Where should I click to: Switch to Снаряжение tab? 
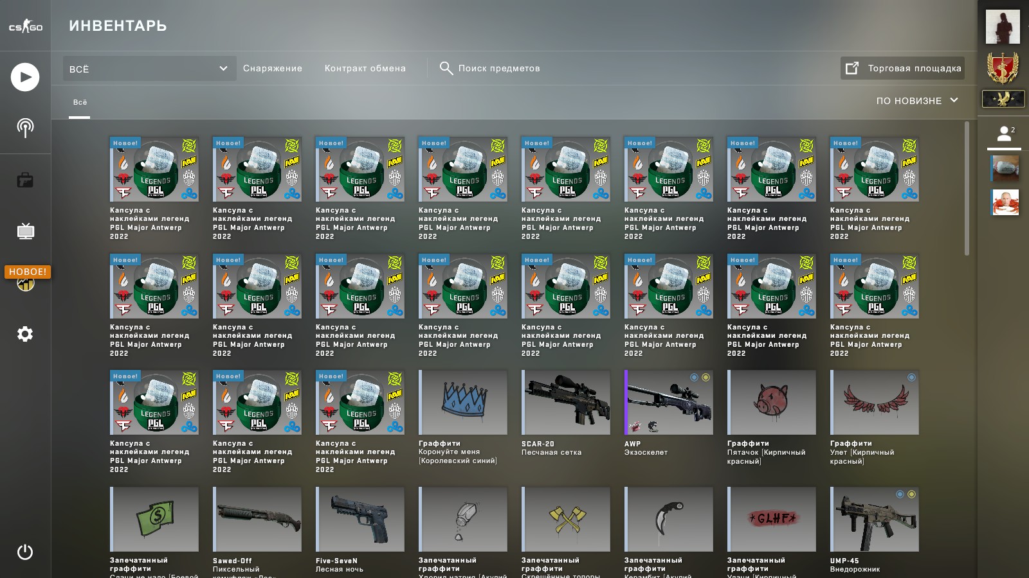tap(273, 69)
